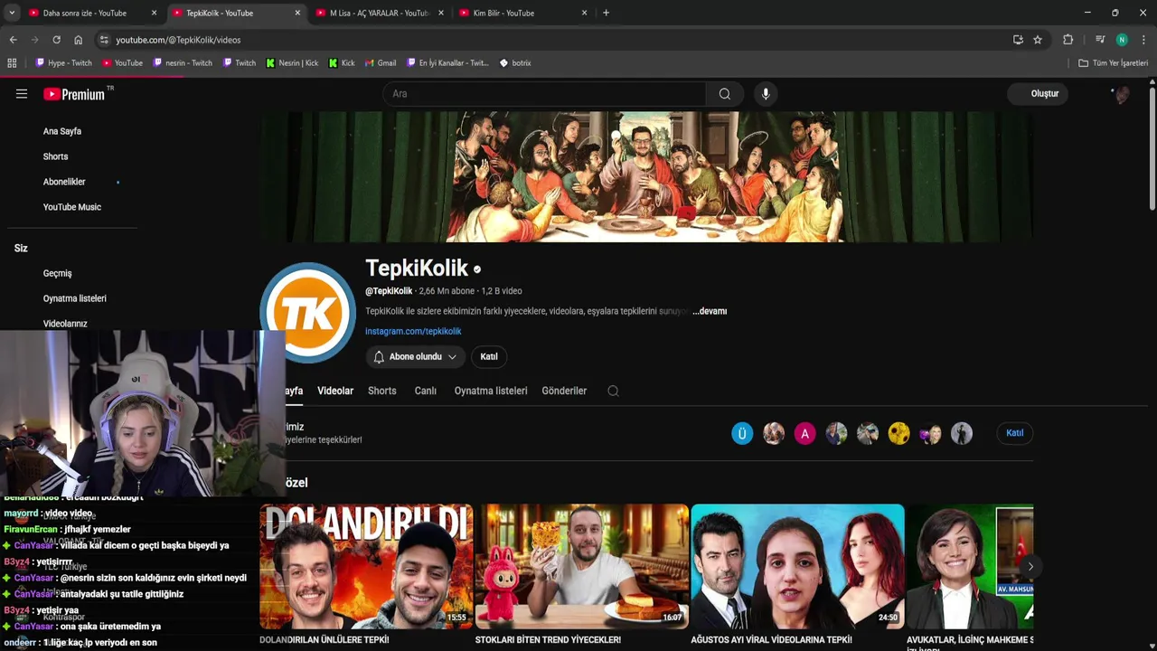Open STOKLARI BİTEN TREND YİYECEKLER thumbnail
This screenshot has width=1157, height=651.
582,566
